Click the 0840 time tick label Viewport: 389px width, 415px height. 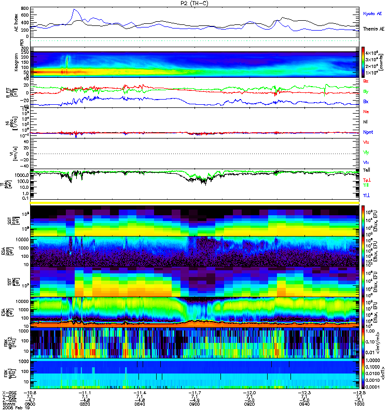coord(140,404)
